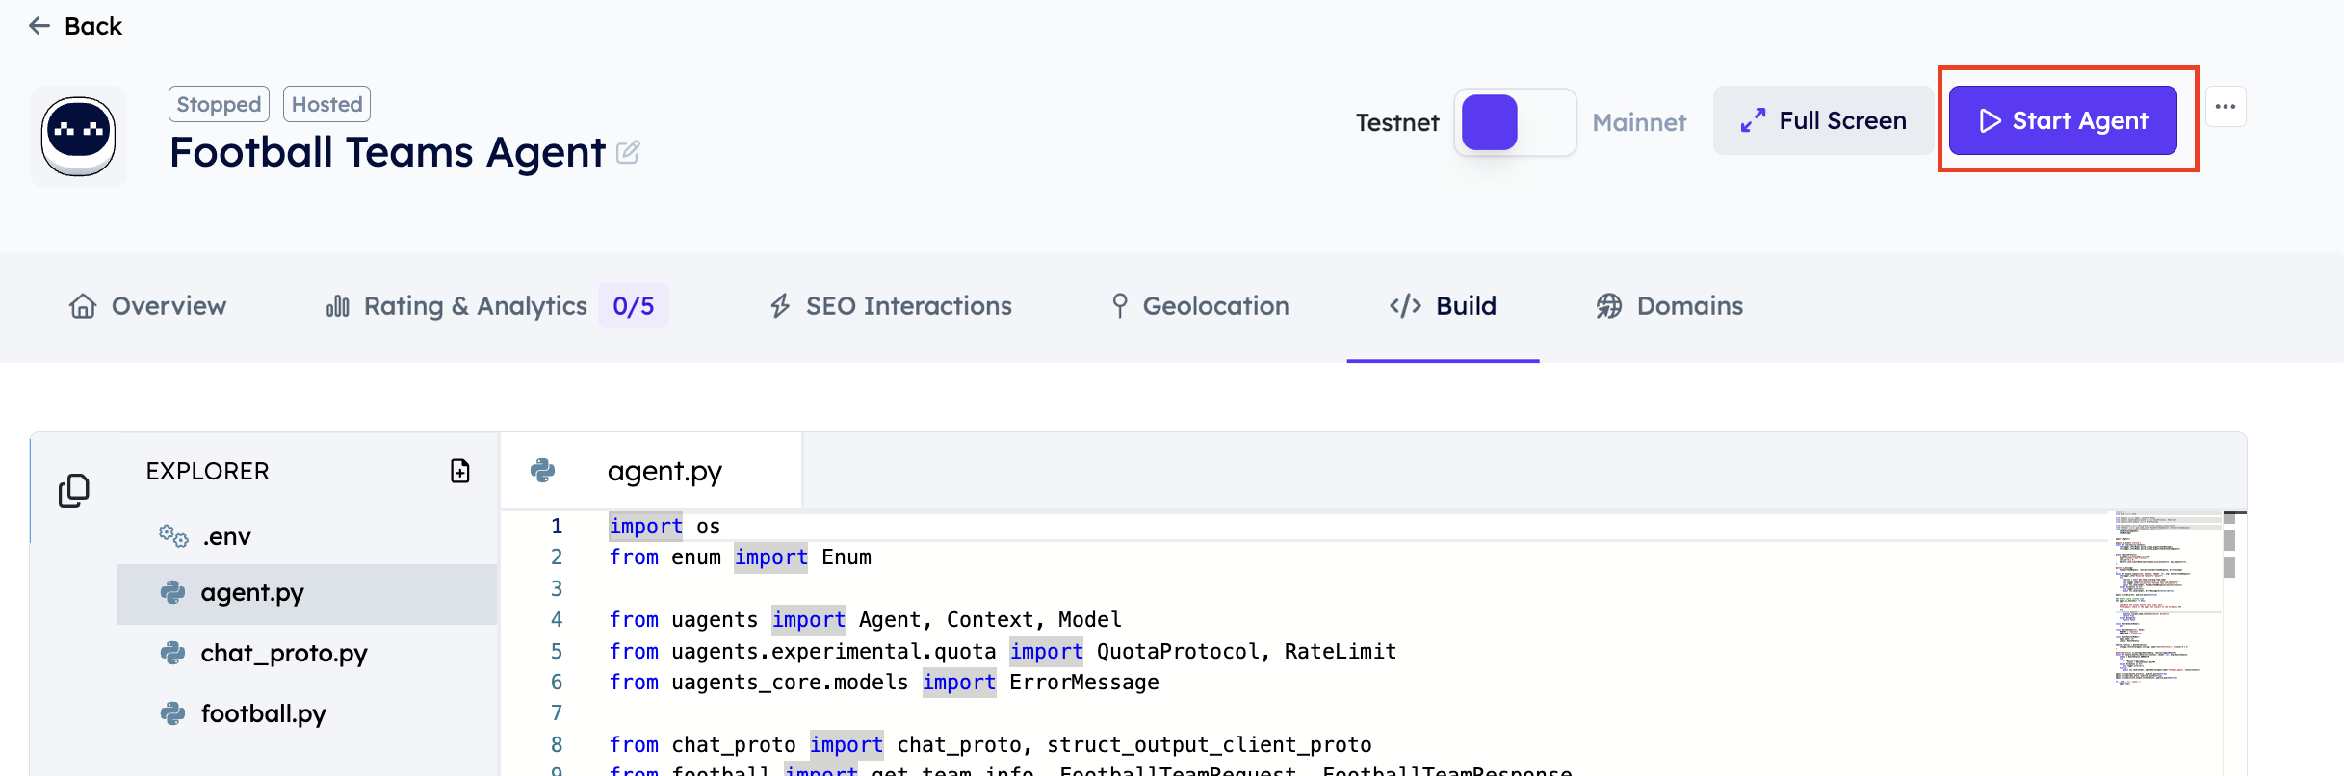Click the lightning icon on SEO Interactions

pyautogui.click(x=780, y=306)
